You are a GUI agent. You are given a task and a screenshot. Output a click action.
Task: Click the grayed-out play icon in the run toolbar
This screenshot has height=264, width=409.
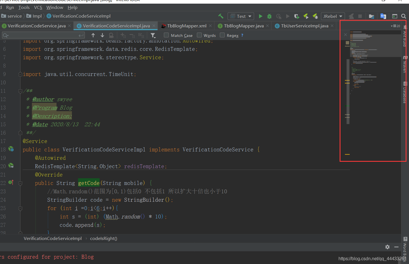288,16
